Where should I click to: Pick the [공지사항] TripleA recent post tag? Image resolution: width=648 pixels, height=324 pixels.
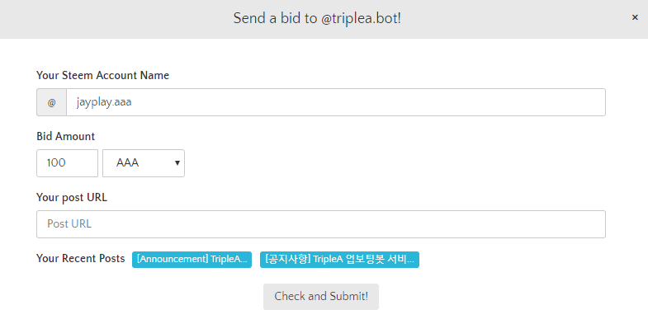pos(340,260)
